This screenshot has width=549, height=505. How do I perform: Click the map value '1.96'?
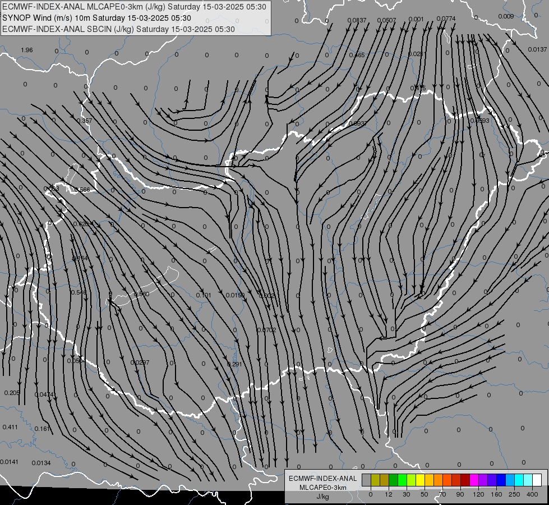point(27,50)
